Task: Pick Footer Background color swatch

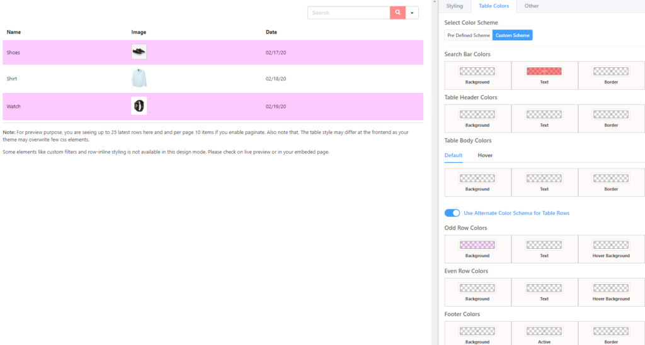Action: pos(477,331)
